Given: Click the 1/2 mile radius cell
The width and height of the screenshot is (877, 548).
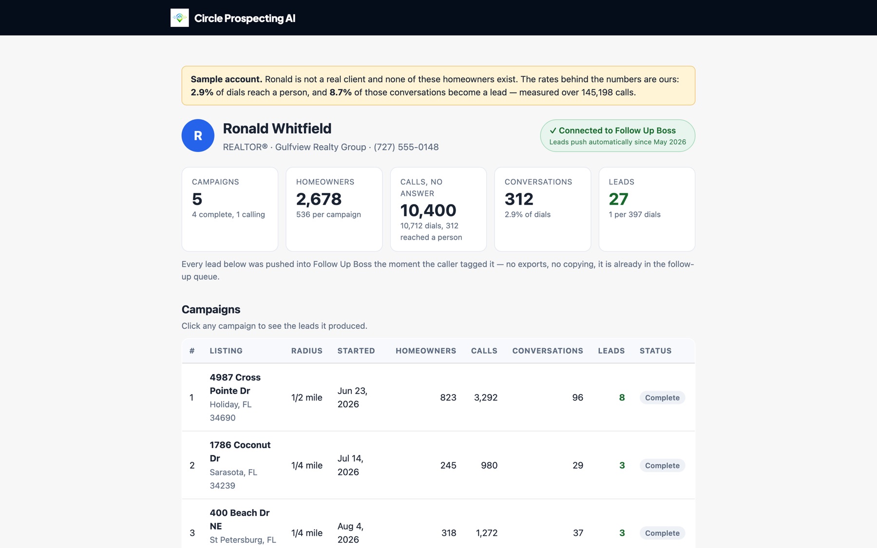Looking at the screenshot, I should click(307, 397).
